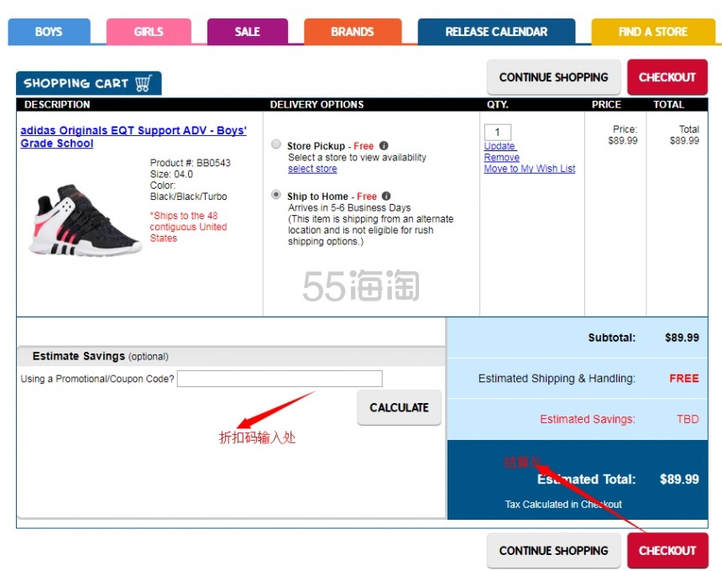
Task: Open the RELEASE CALENDAR tab
Action: coord(496,32)
